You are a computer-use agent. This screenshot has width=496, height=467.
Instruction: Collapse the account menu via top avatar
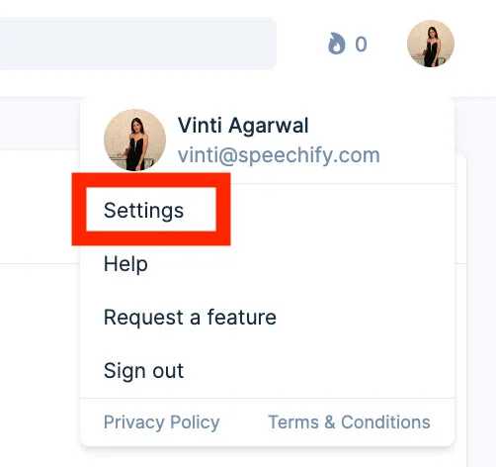tap(431, 44)
